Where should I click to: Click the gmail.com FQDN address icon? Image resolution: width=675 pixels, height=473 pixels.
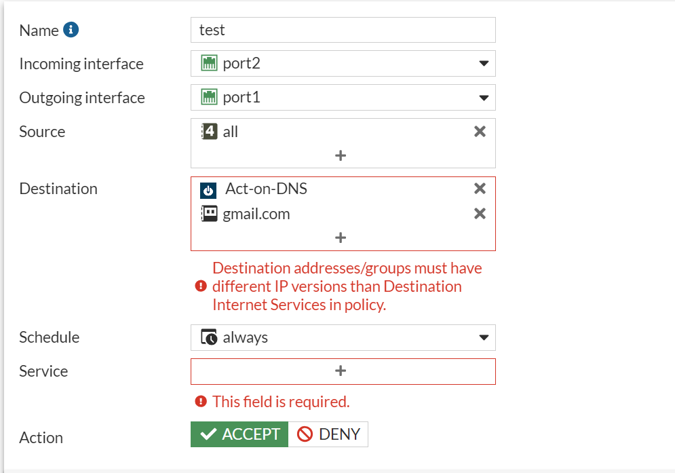(x=209, y=214)
